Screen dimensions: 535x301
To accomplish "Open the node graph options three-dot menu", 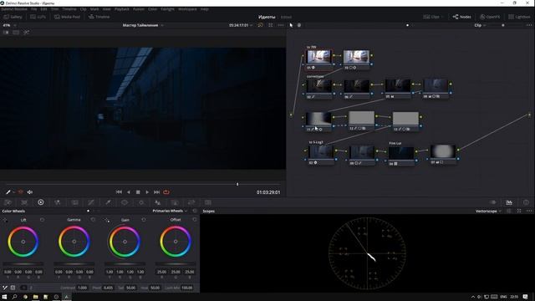I will click(x=528, y=25).
